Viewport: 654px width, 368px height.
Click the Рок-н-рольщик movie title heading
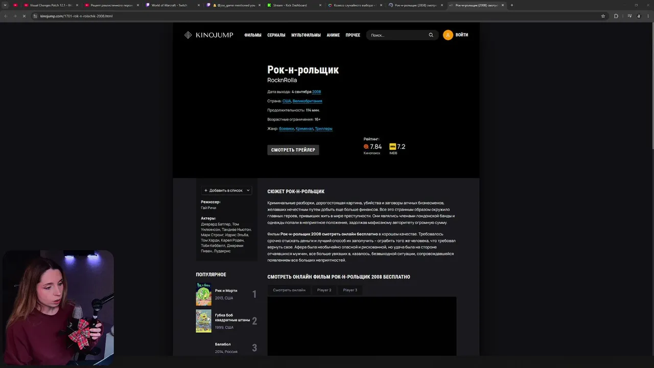click(x=303, y=70)
